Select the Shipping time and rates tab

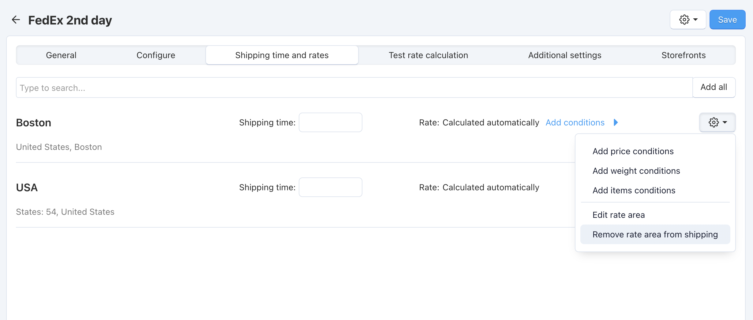[x=282, y=55]
